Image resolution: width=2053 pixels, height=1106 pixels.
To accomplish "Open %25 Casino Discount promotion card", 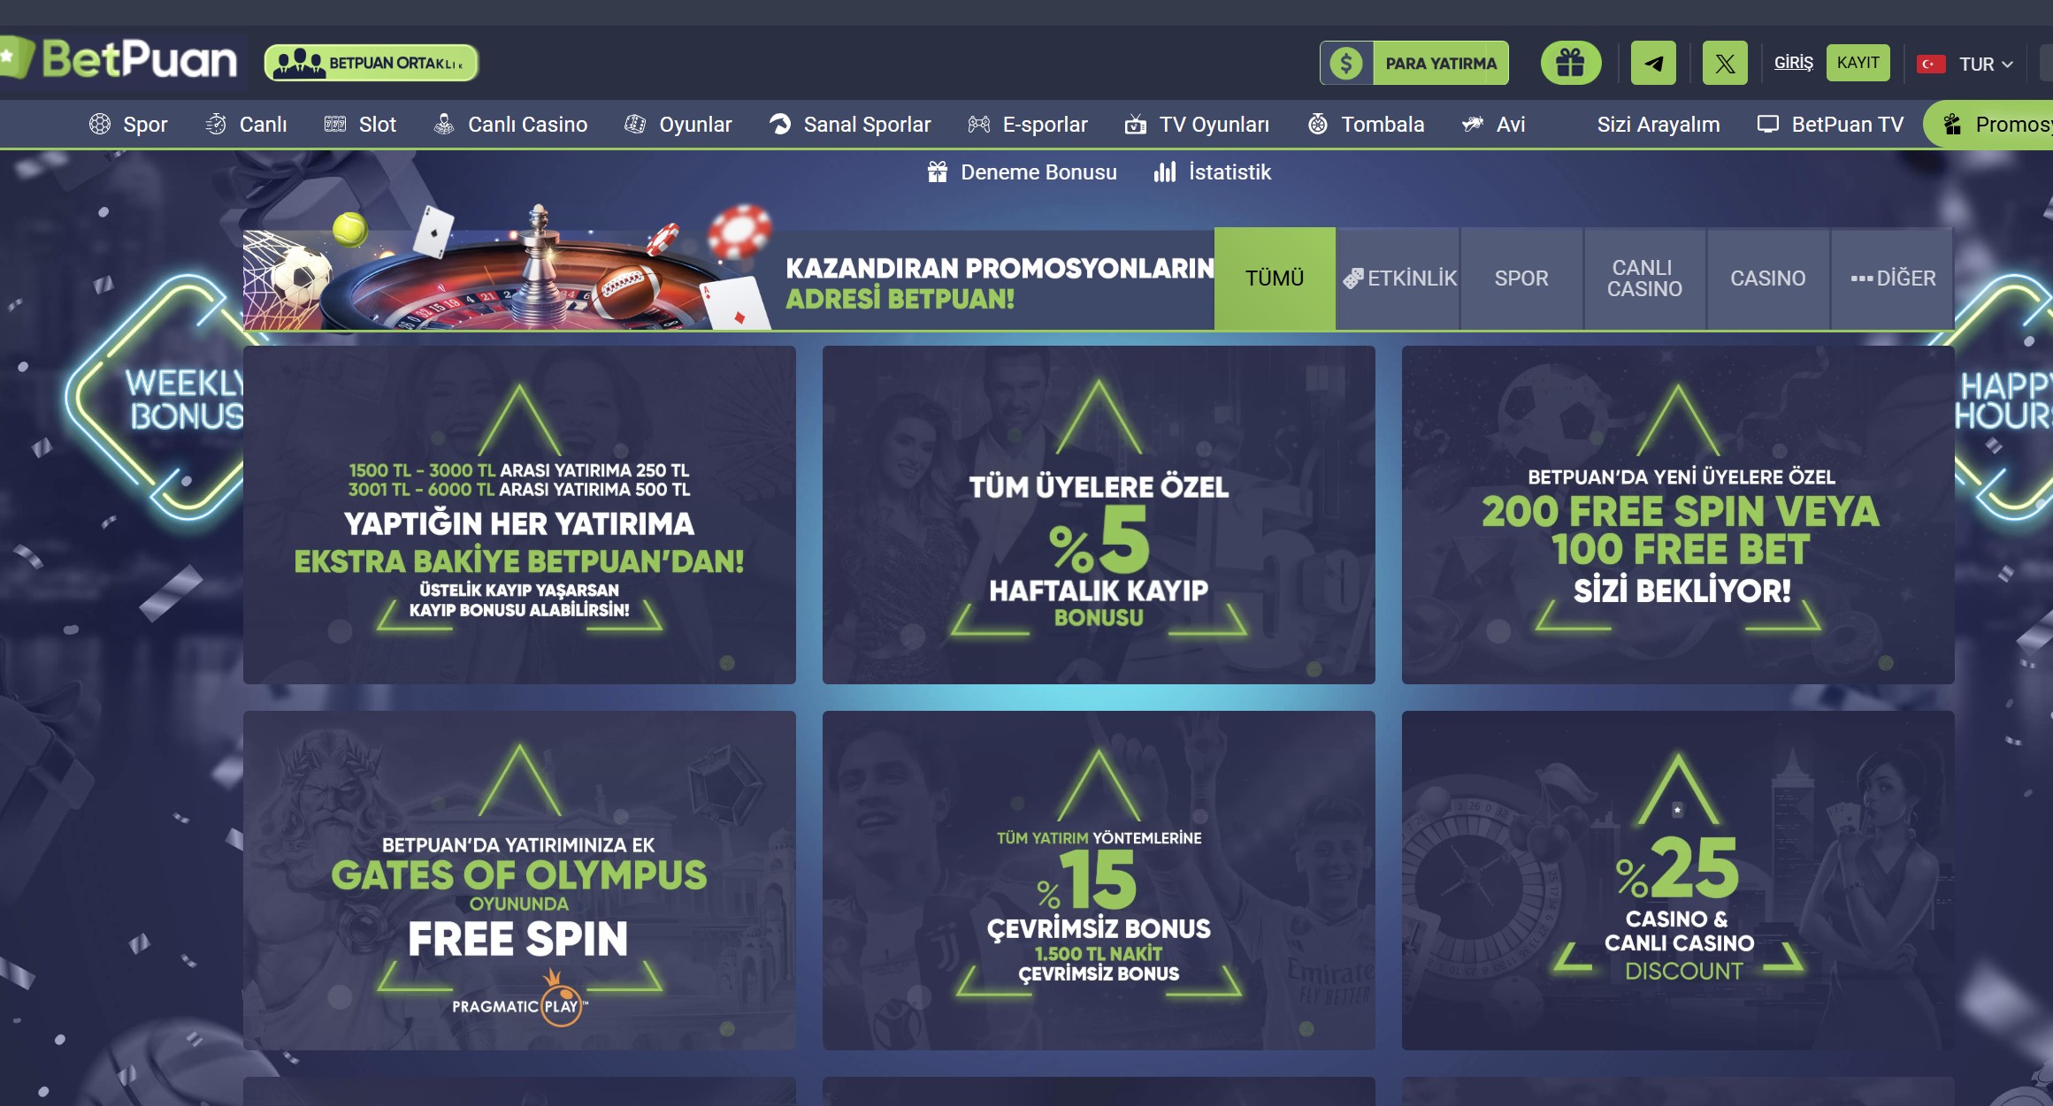I will [x=1678, y=881].
